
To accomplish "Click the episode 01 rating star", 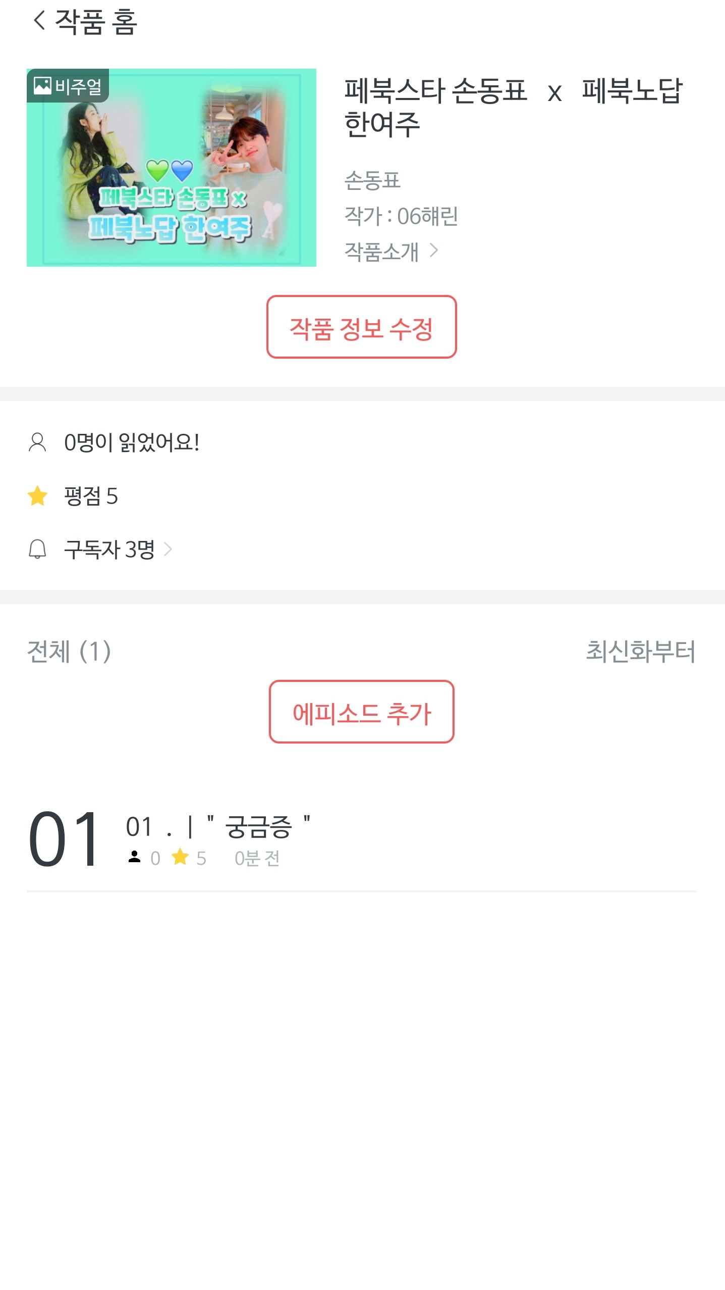I will point(180,857).
